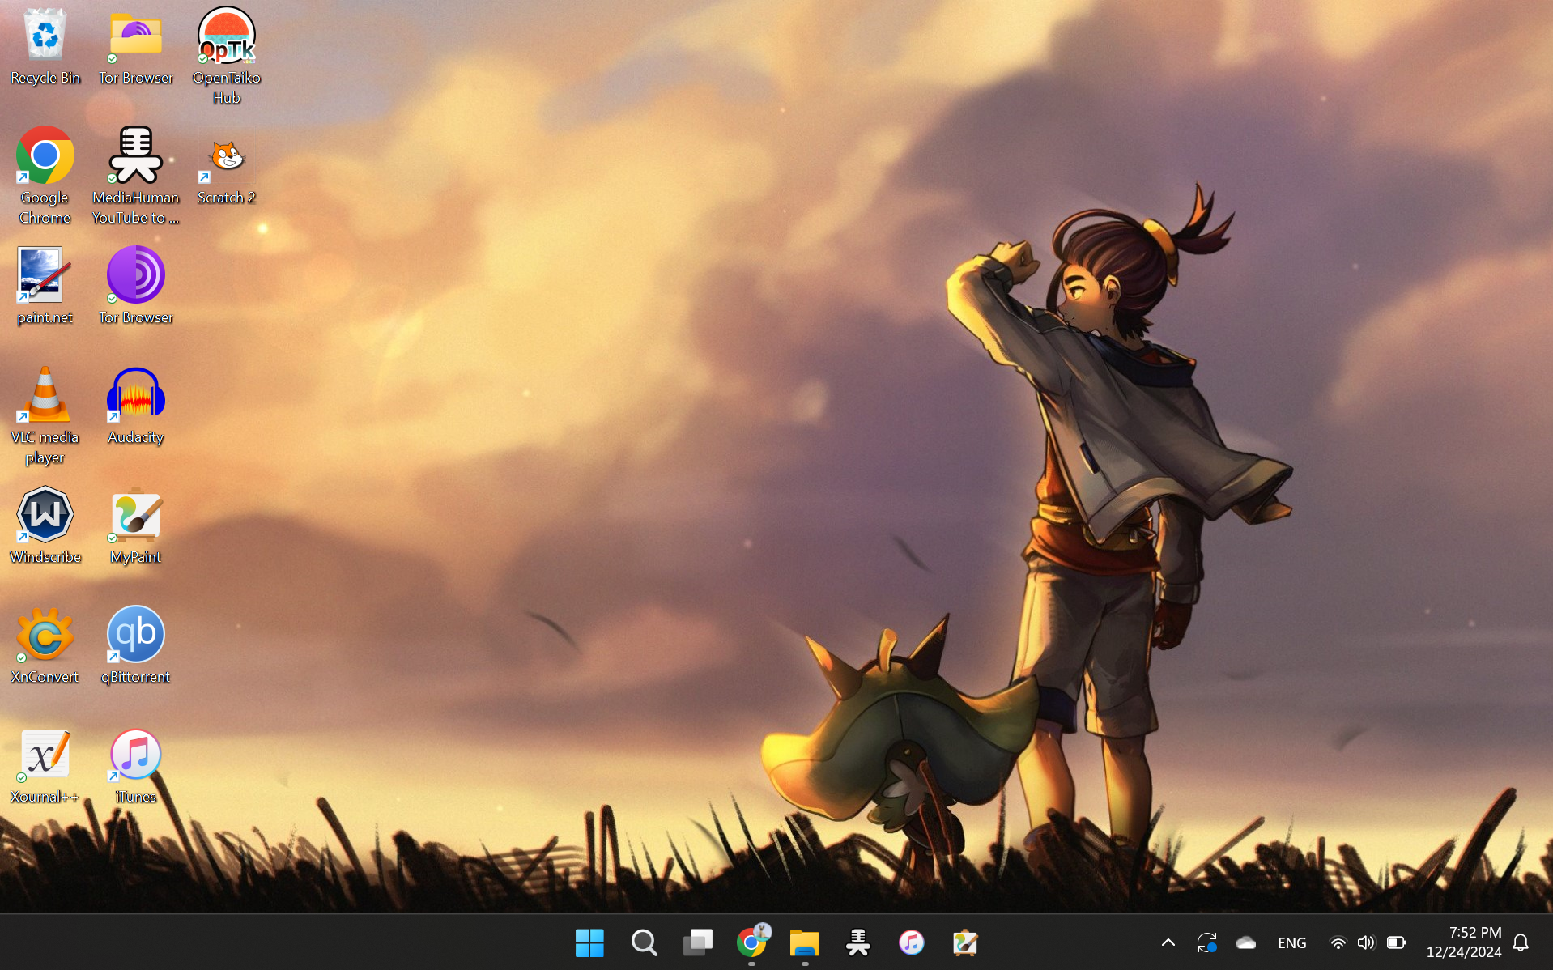Viewport: 1553px width, 970px height.
Task: Launch Audacity desktop shortcut
Action: click(136, 406)
